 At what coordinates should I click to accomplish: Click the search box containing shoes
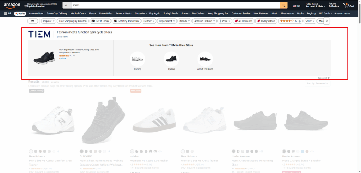point(176,5)
